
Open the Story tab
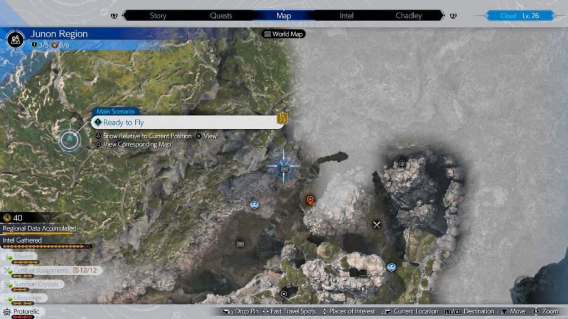158,16
